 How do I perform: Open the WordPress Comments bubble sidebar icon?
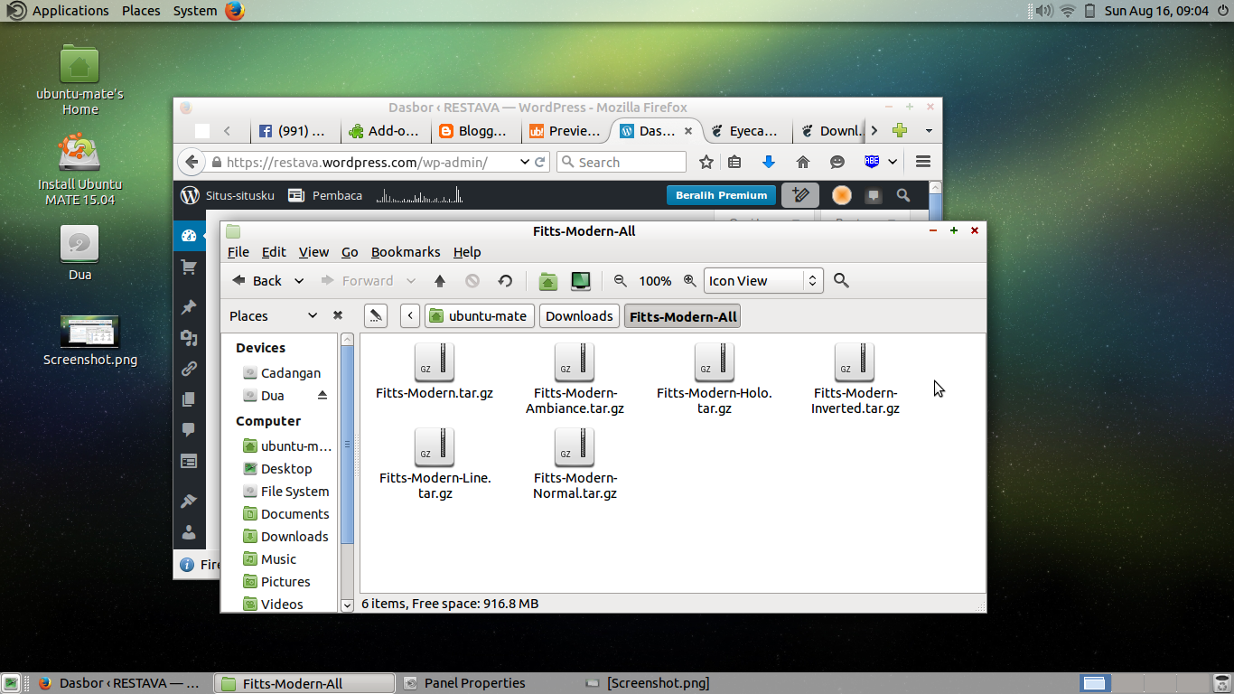coord(189,429)
